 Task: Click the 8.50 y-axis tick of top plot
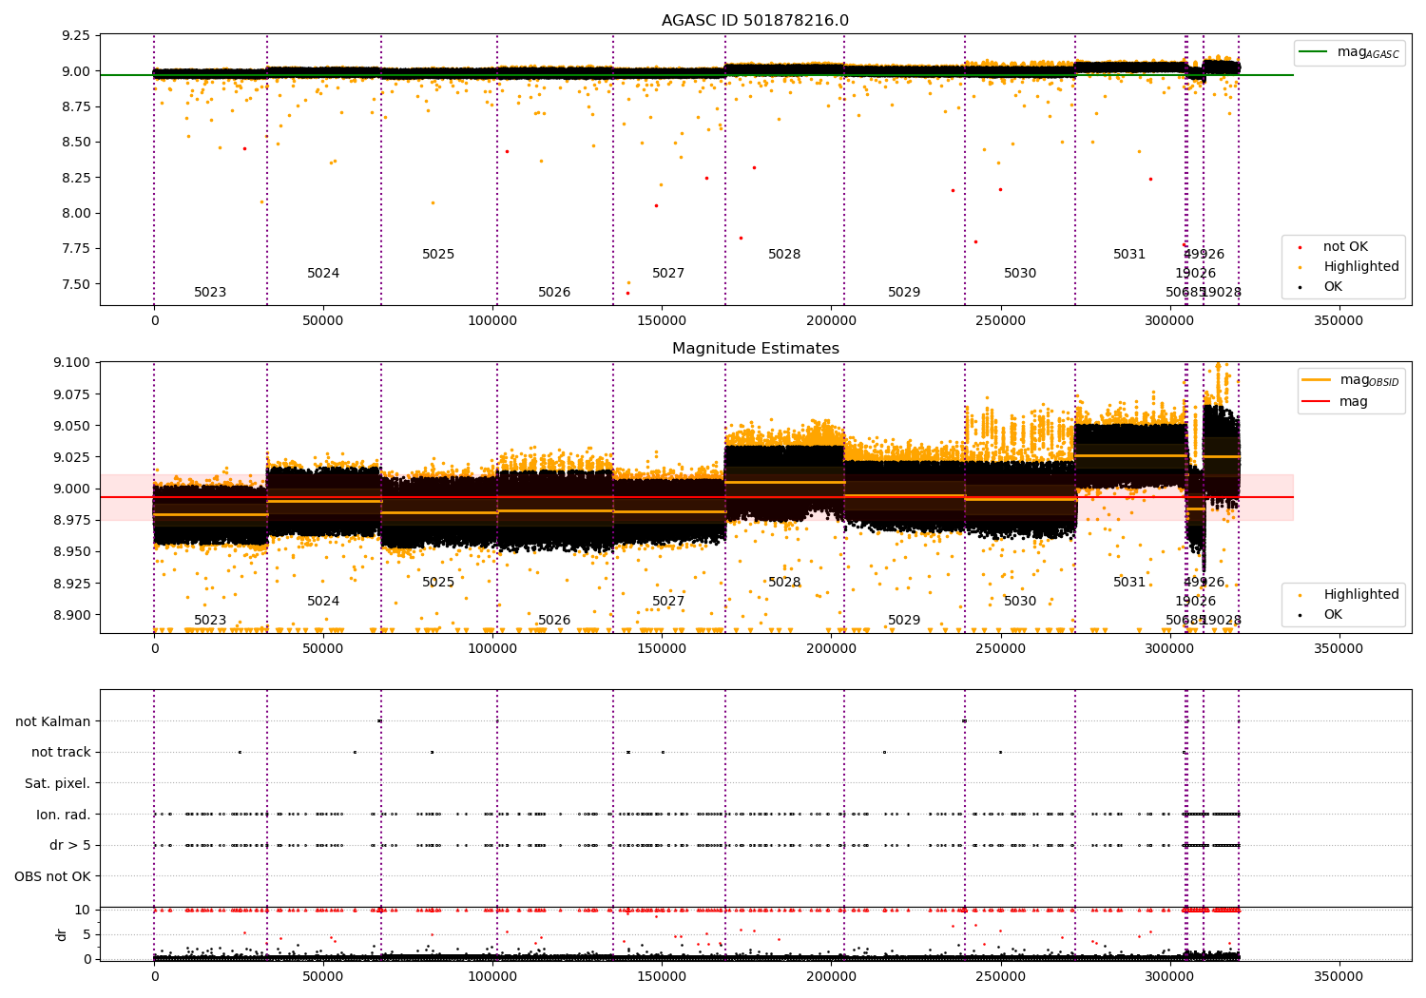[76, 143]
